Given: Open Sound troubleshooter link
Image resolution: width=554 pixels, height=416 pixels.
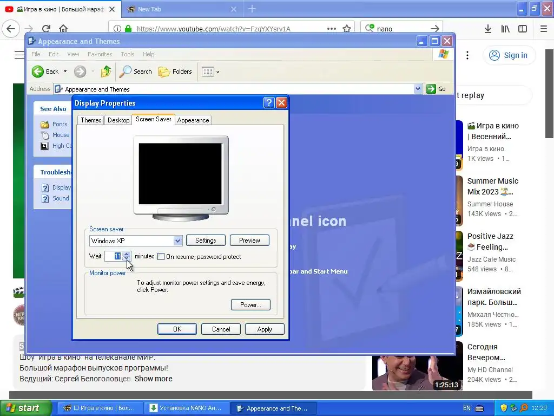Looking at the screenshot, I should (x=61, y=198).
